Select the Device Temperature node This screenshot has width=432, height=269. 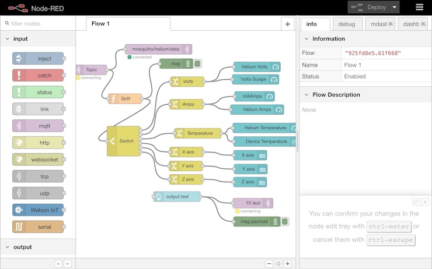pos(265,141)
